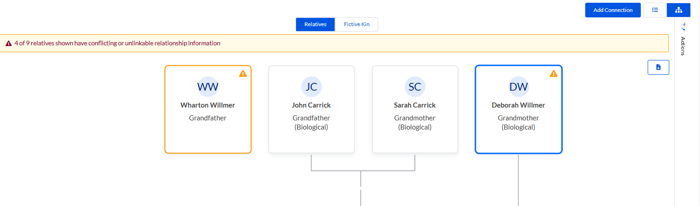The image size is (700, 206).
Task: Click Grandfather label under Wharton Willmer
Action: [x=208, y=118]
